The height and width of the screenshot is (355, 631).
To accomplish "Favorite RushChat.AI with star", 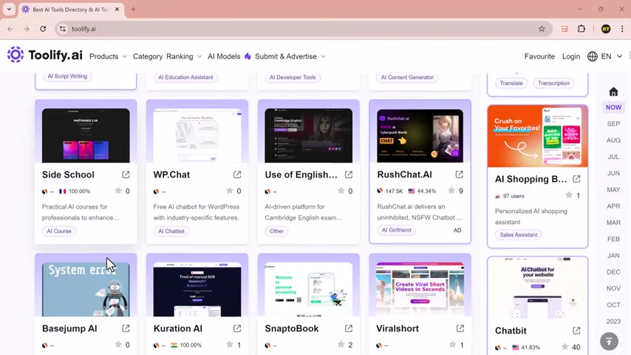I will click(x=451, y=190).
